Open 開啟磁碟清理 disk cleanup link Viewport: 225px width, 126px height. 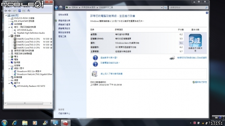pyautogui.click(x=64, y=33)
